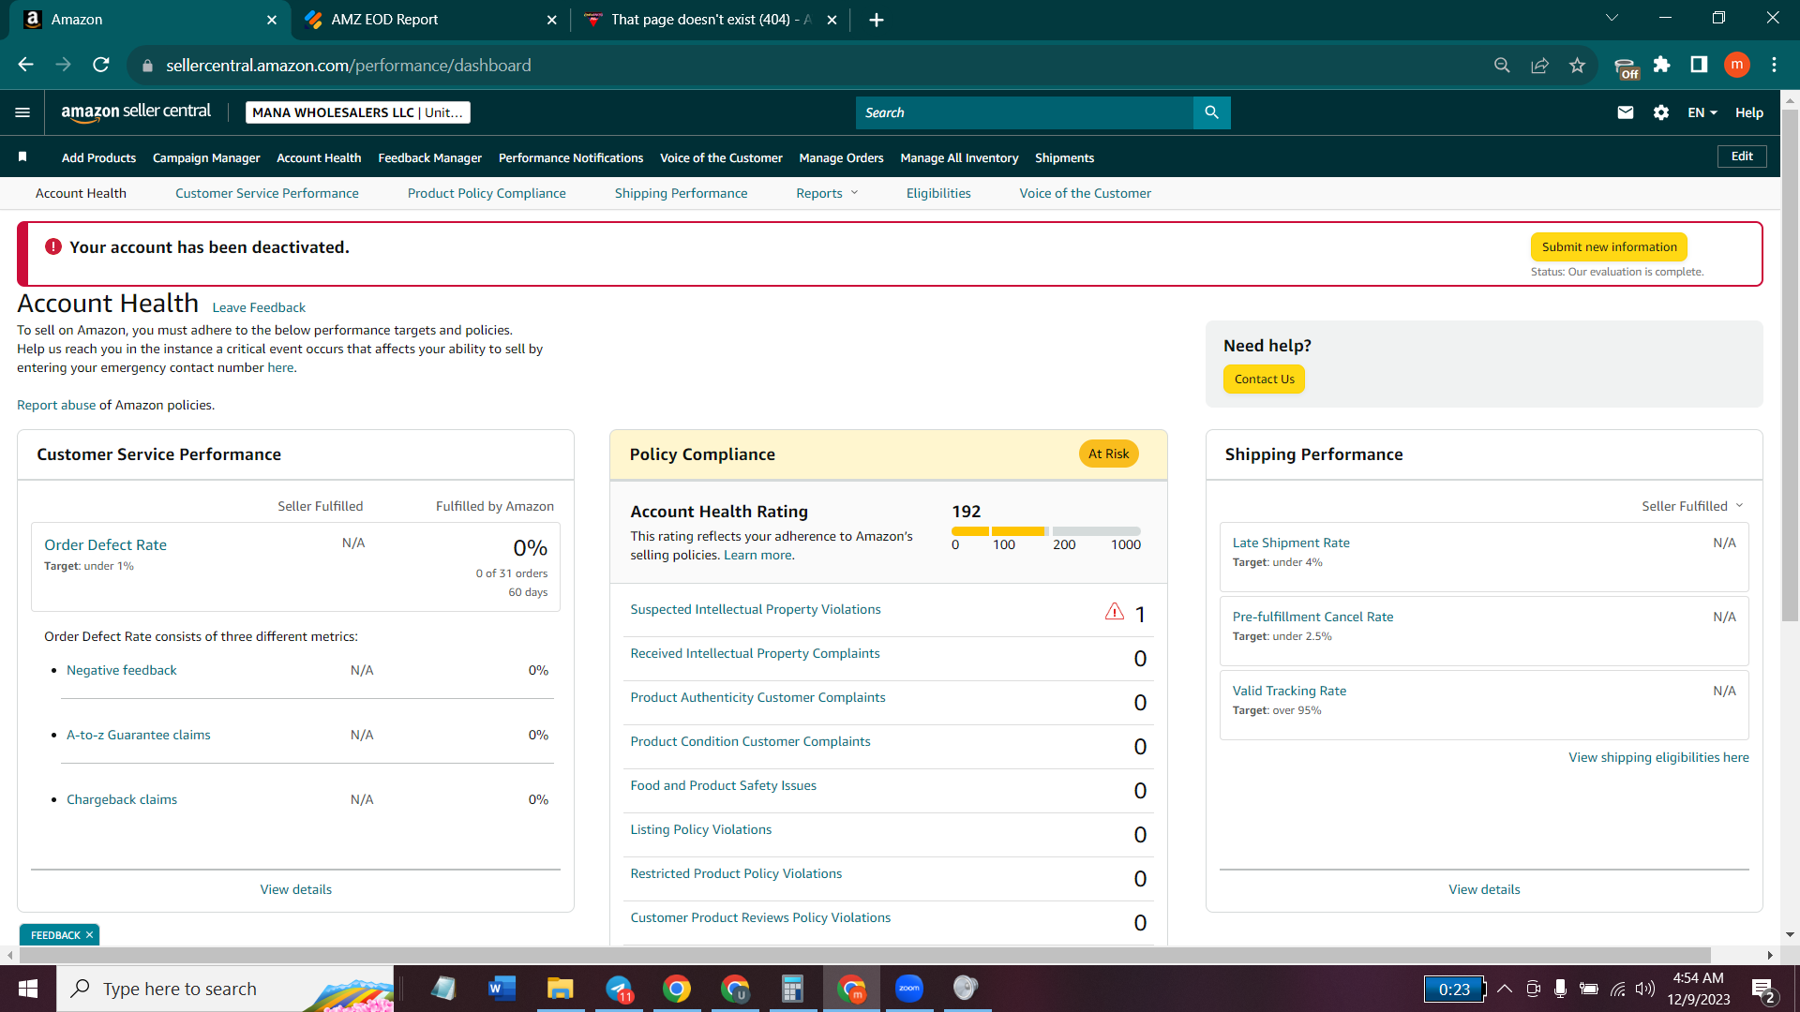This screenshot has width=1800, height=1012.
Task: Click the Report abuse link
Action: pos(56,405)
